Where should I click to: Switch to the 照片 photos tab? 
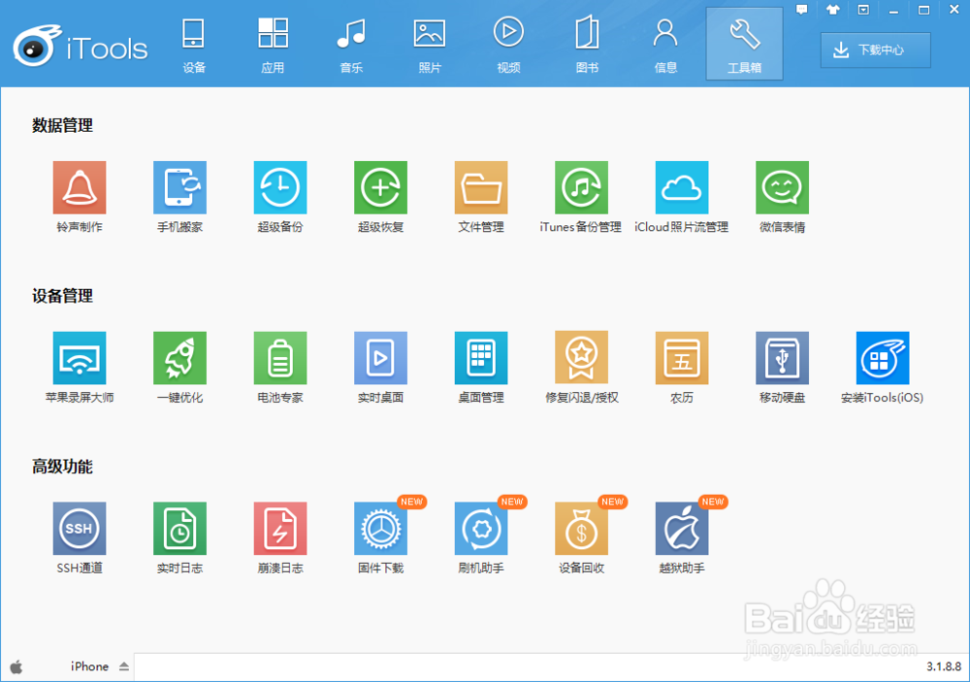click(430, 45)
